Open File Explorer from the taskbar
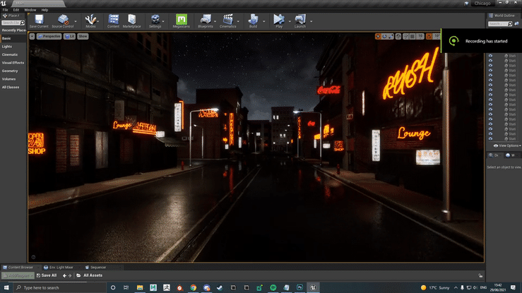The height and width of the screenshot is (293, 522). (x=140, y=287)
